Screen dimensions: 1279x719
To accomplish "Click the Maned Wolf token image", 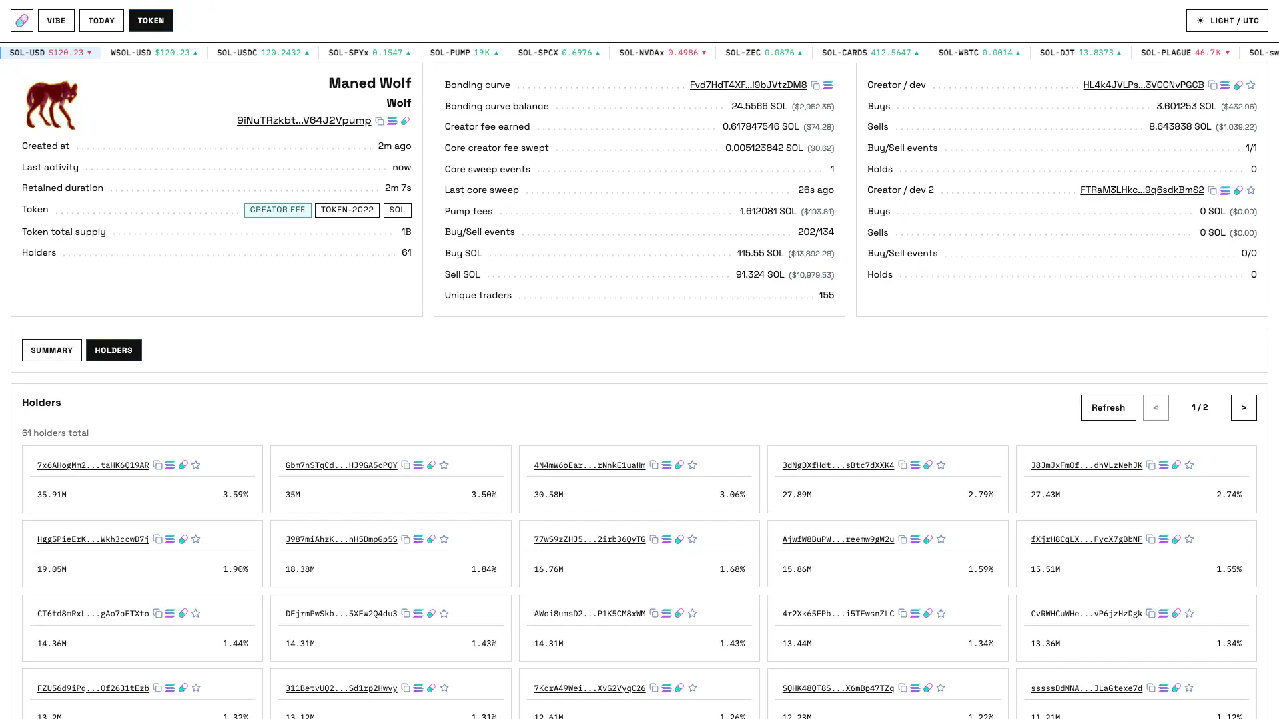I will coord(51,105).
